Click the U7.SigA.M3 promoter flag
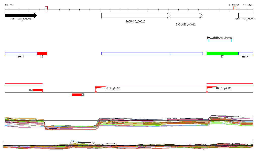This screenshot has height=154, width=258. 211,87
